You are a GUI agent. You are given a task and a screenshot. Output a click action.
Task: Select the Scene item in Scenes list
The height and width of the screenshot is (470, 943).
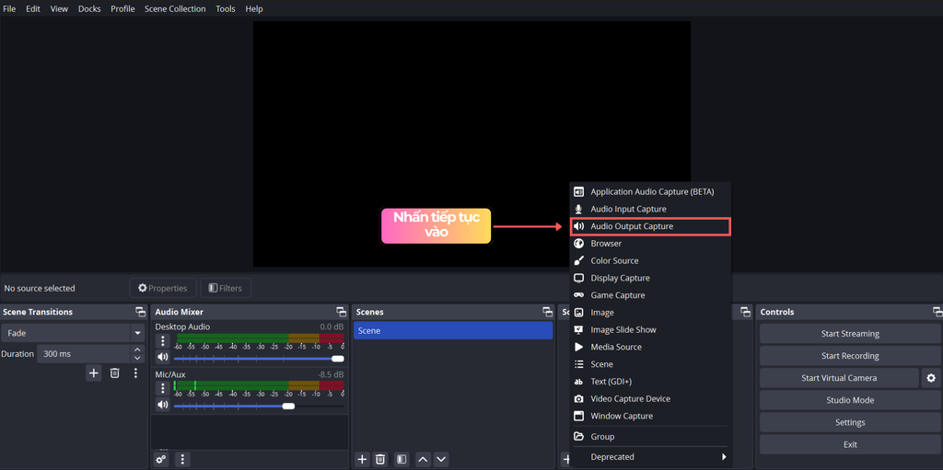coord(453,330)
